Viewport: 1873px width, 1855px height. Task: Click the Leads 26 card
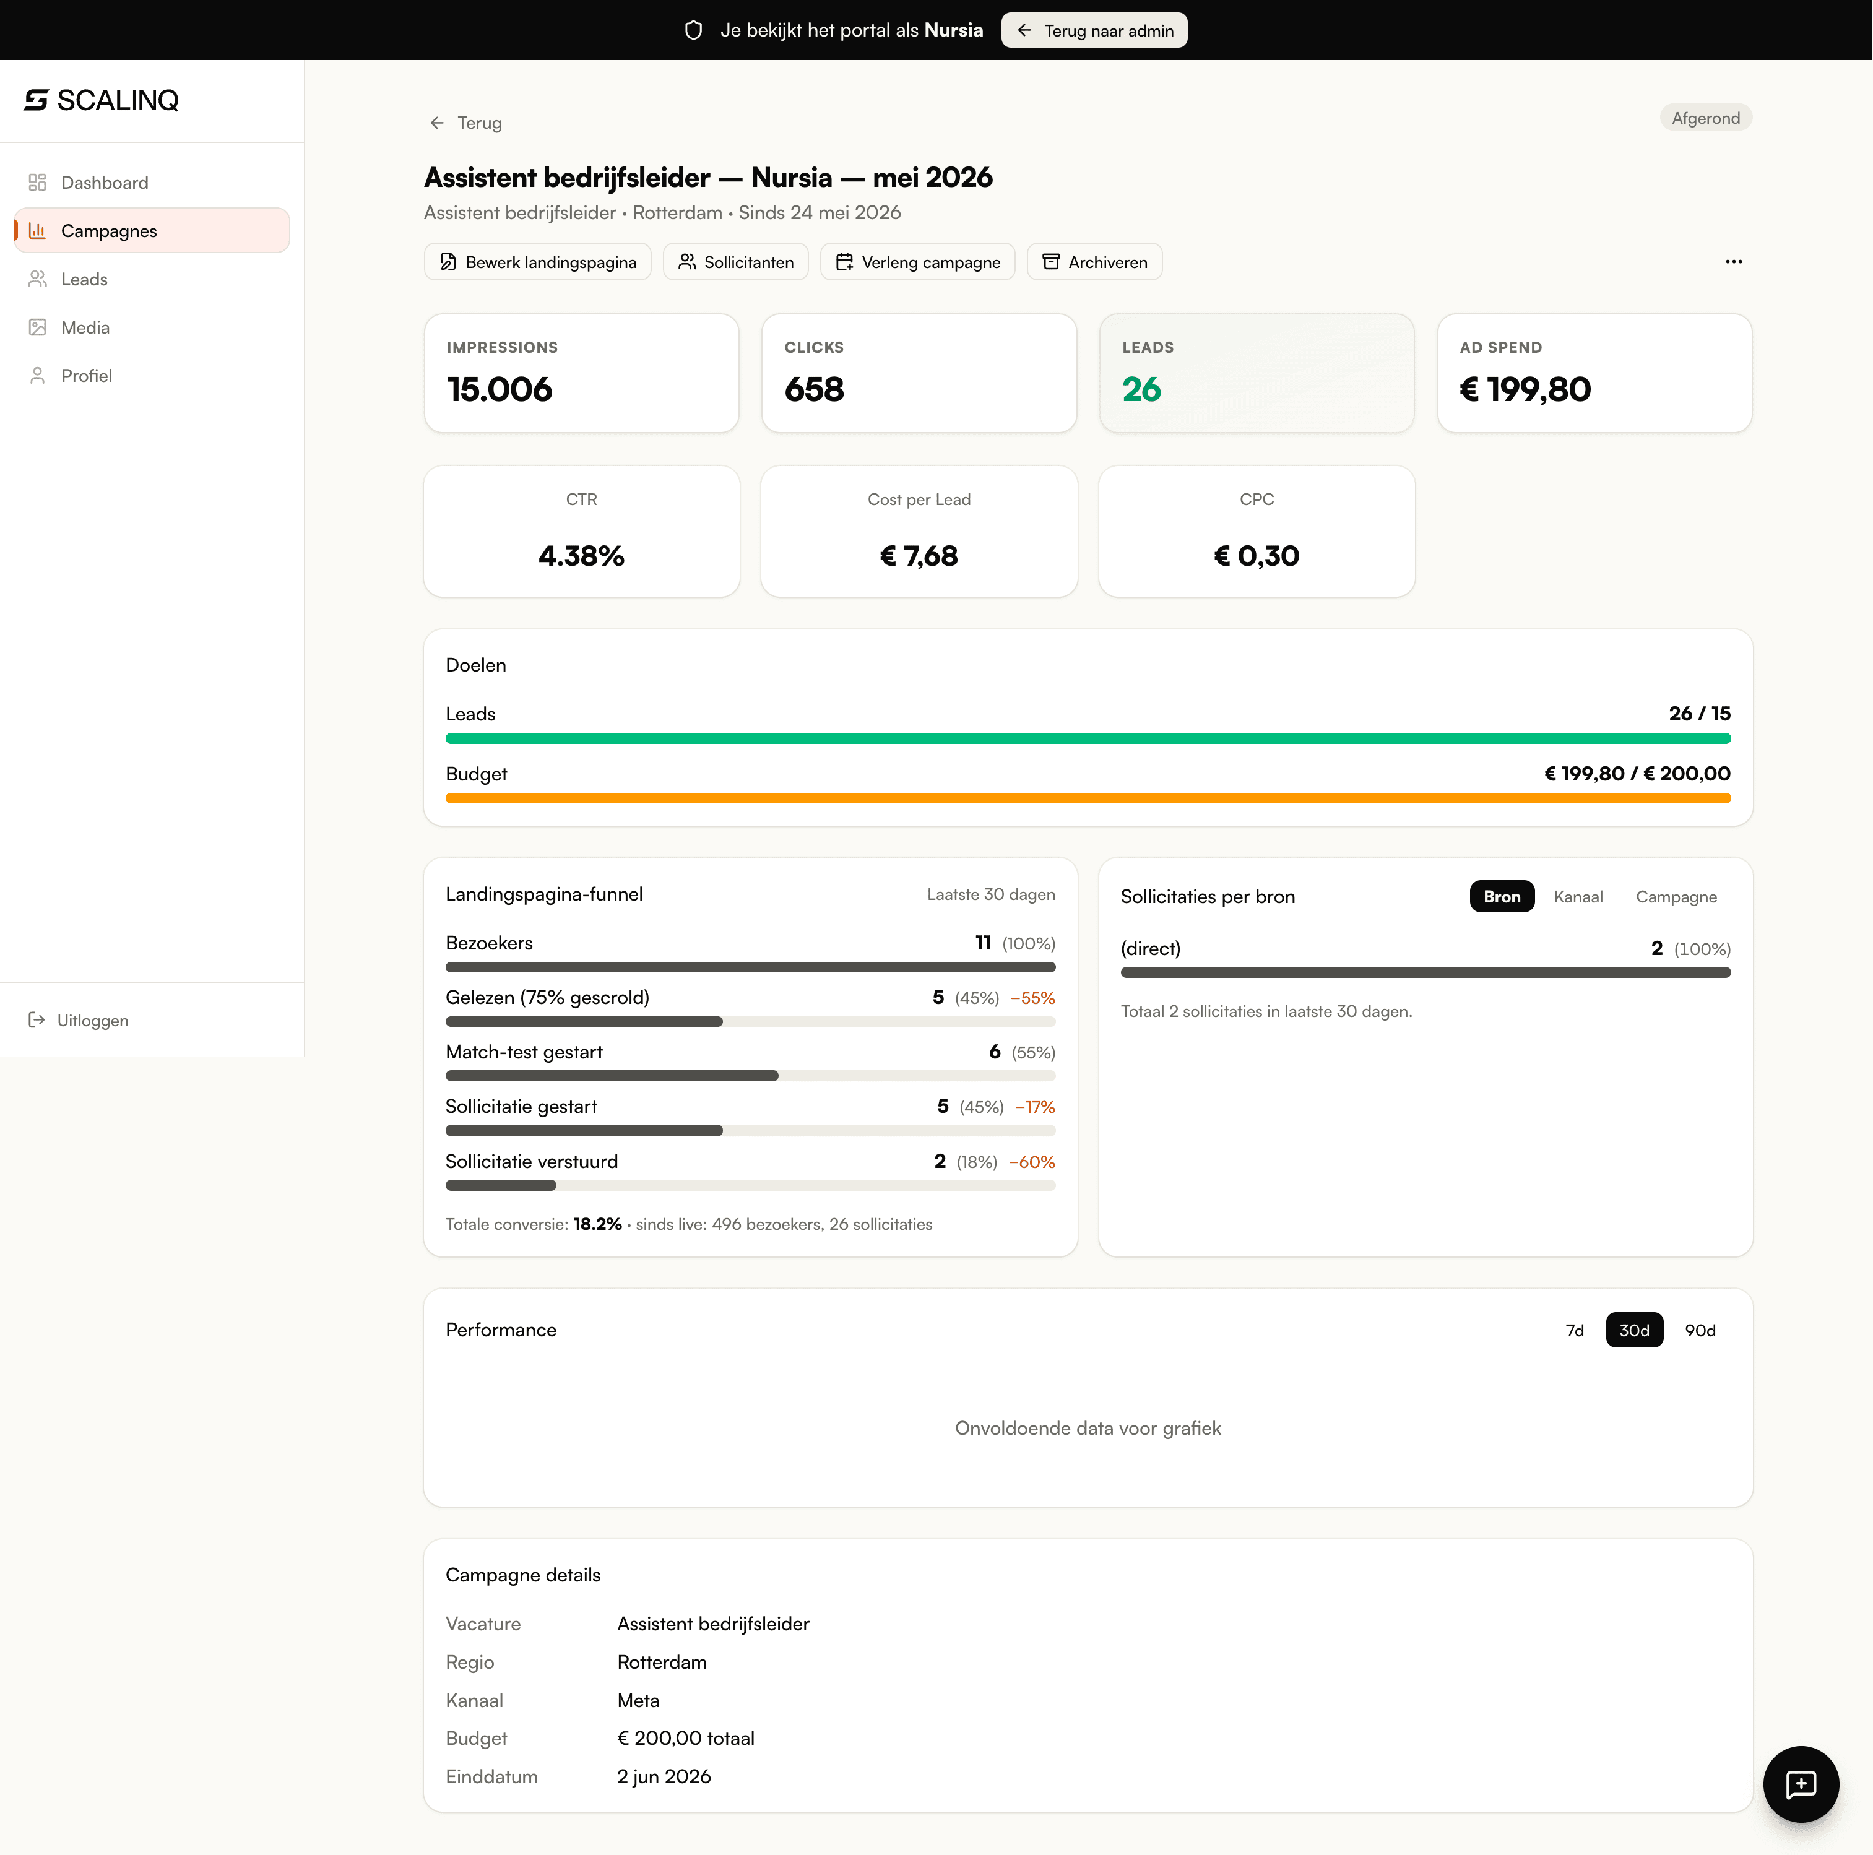click(1257, 373)
